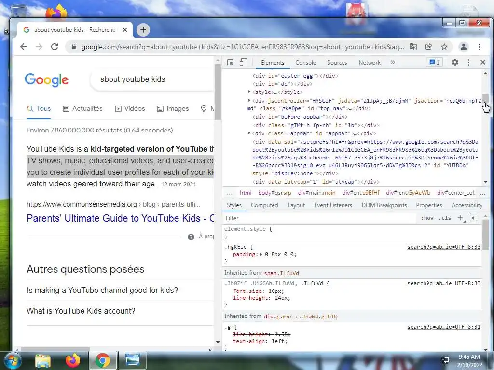Viewport: 494px width, 370px height.
Task: Click the Google logo
Action: tap(47, 80)
